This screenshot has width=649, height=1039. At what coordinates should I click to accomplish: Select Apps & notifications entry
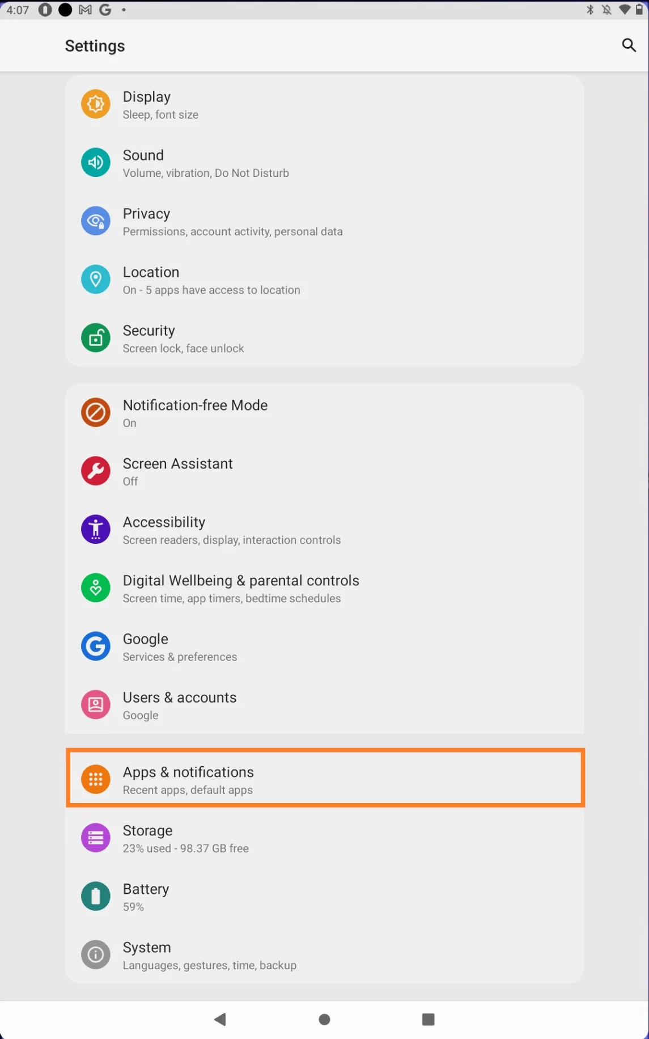324,779
